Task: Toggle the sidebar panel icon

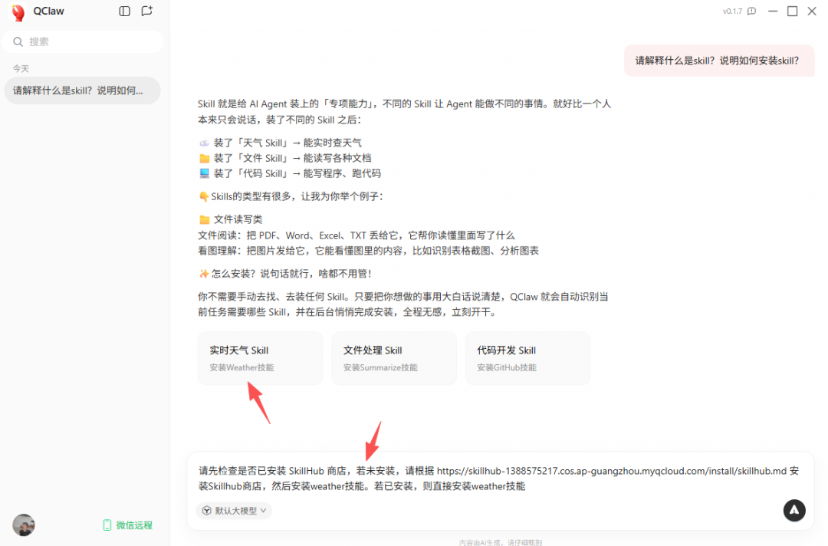Action: click(125, 11)
